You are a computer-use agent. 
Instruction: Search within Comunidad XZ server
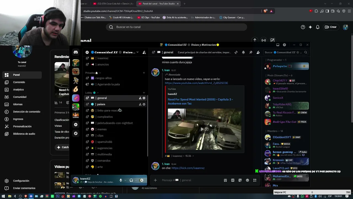[x=286, y=52]
